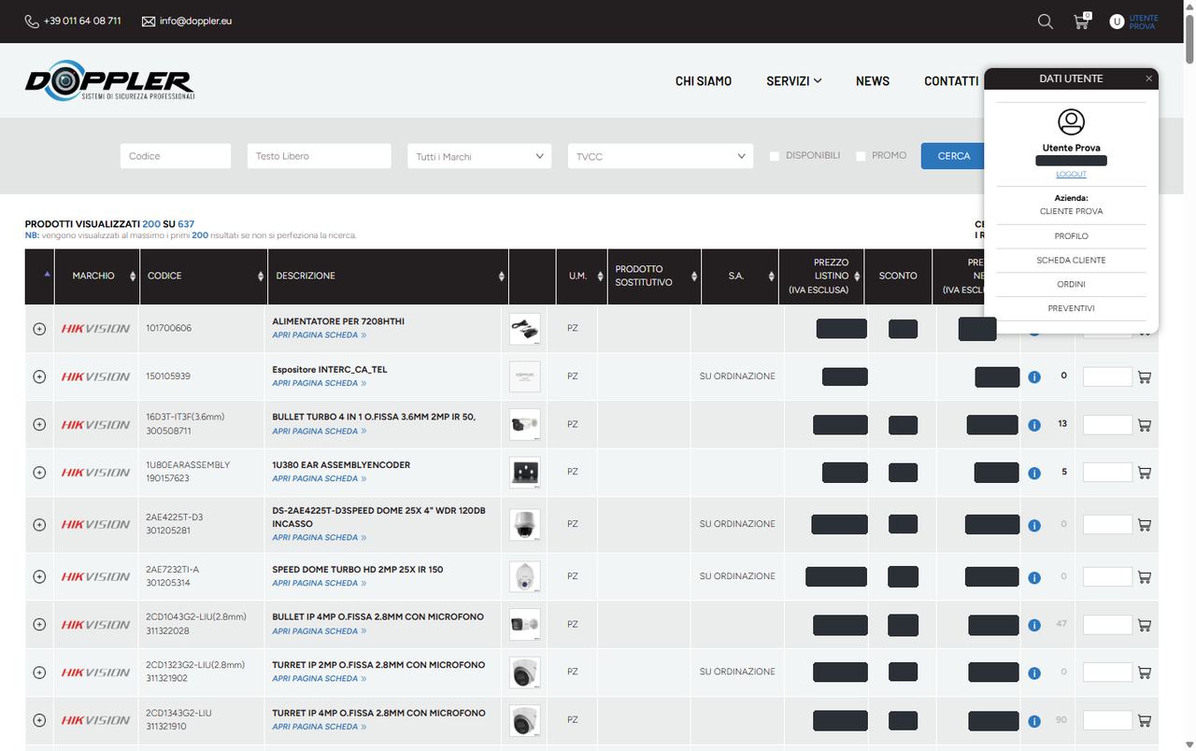Open PROFILO in user panel
The height and width of the screenshot is (751, 1196).
[x=1071, y=236]
